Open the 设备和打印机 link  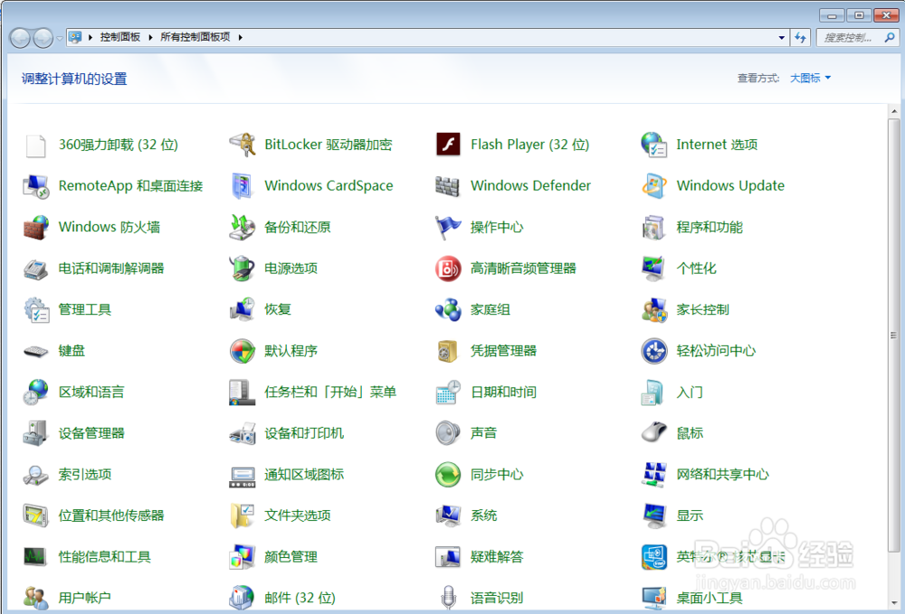[x=304, y=433]
